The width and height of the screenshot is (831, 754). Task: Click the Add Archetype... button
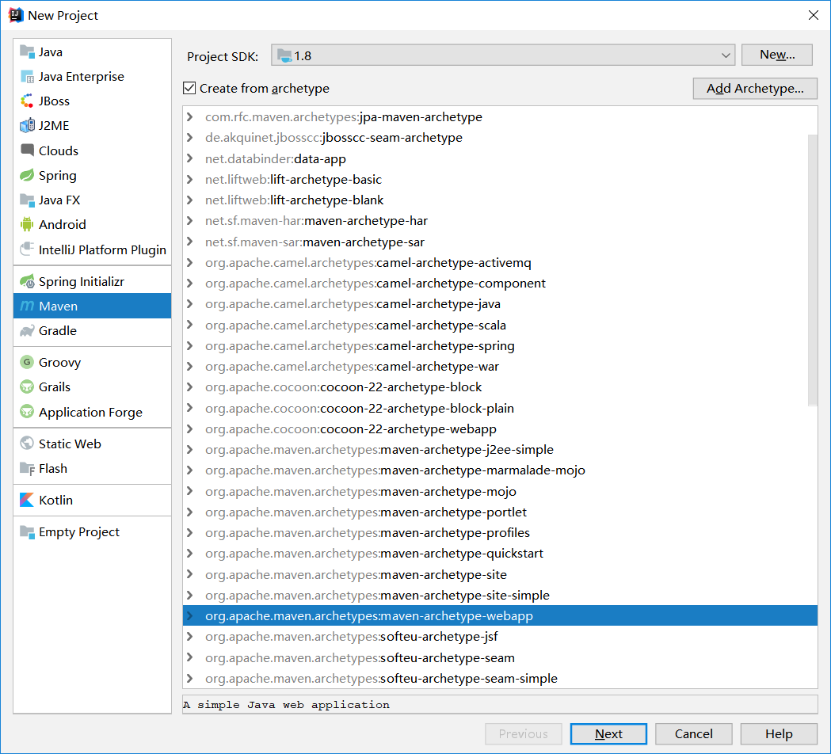coord(755,89)
